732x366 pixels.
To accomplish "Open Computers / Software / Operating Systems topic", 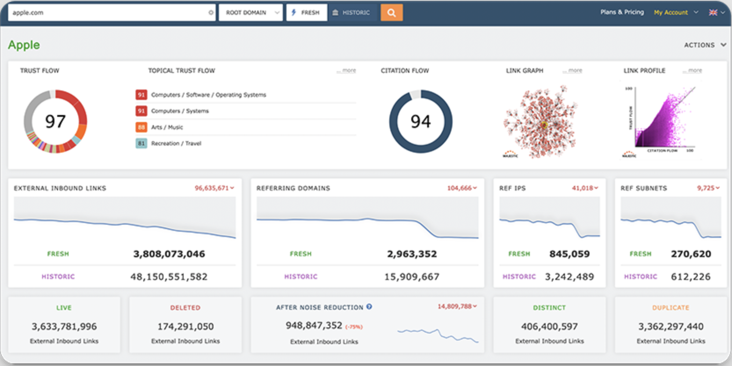I will point(209,95).
